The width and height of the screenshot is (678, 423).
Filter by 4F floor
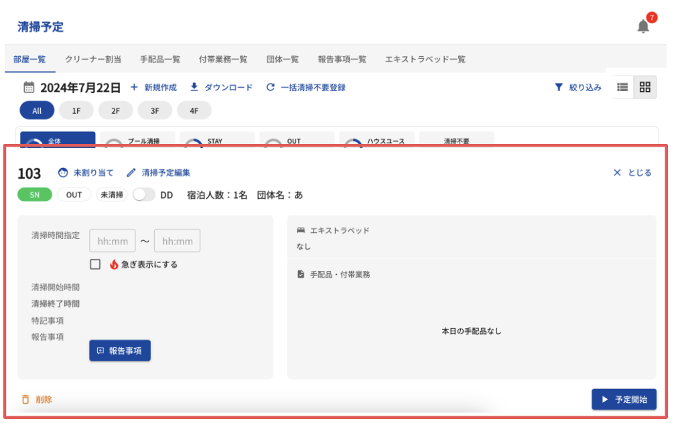coord(194,110)
